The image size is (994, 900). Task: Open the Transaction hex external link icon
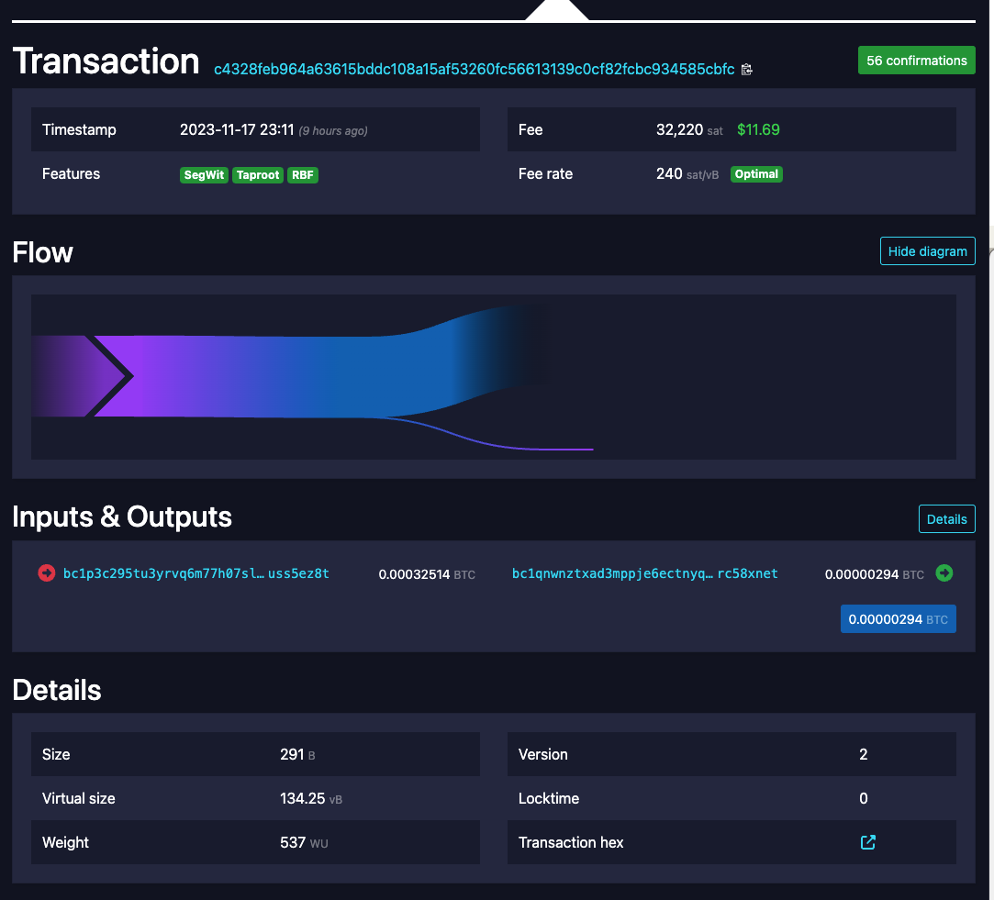pyautogui.click(x=867, y=842)
